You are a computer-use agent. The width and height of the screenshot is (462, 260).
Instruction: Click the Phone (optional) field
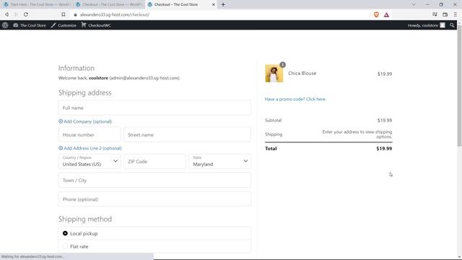point(154,199)
